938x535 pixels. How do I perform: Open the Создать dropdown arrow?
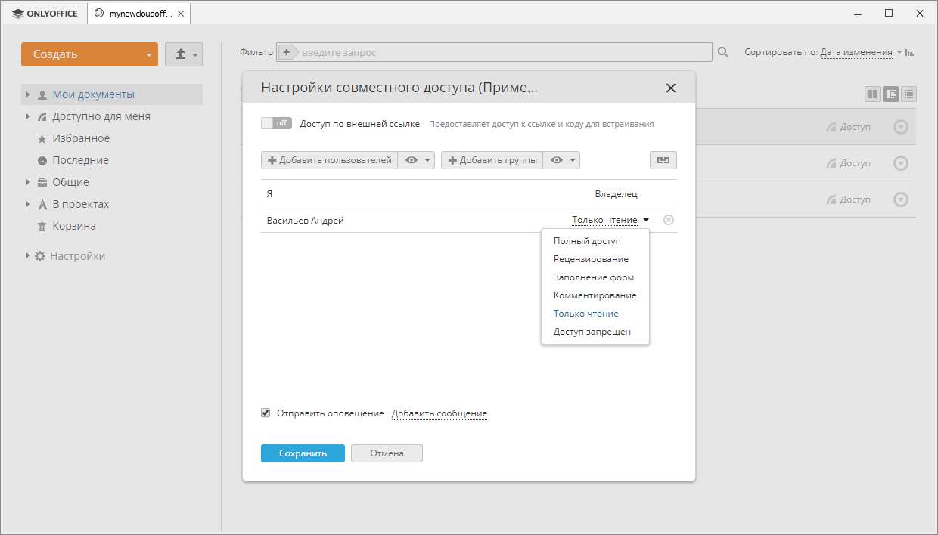pyautogui.click(x=149, y=54)
